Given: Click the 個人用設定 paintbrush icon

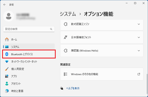Looking at the screenshot, I should (x=7, y=69).
